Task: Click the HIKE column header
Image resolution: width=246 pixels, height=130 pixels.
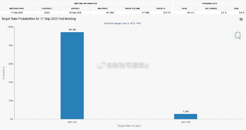Action: click(x=236, y=9)
